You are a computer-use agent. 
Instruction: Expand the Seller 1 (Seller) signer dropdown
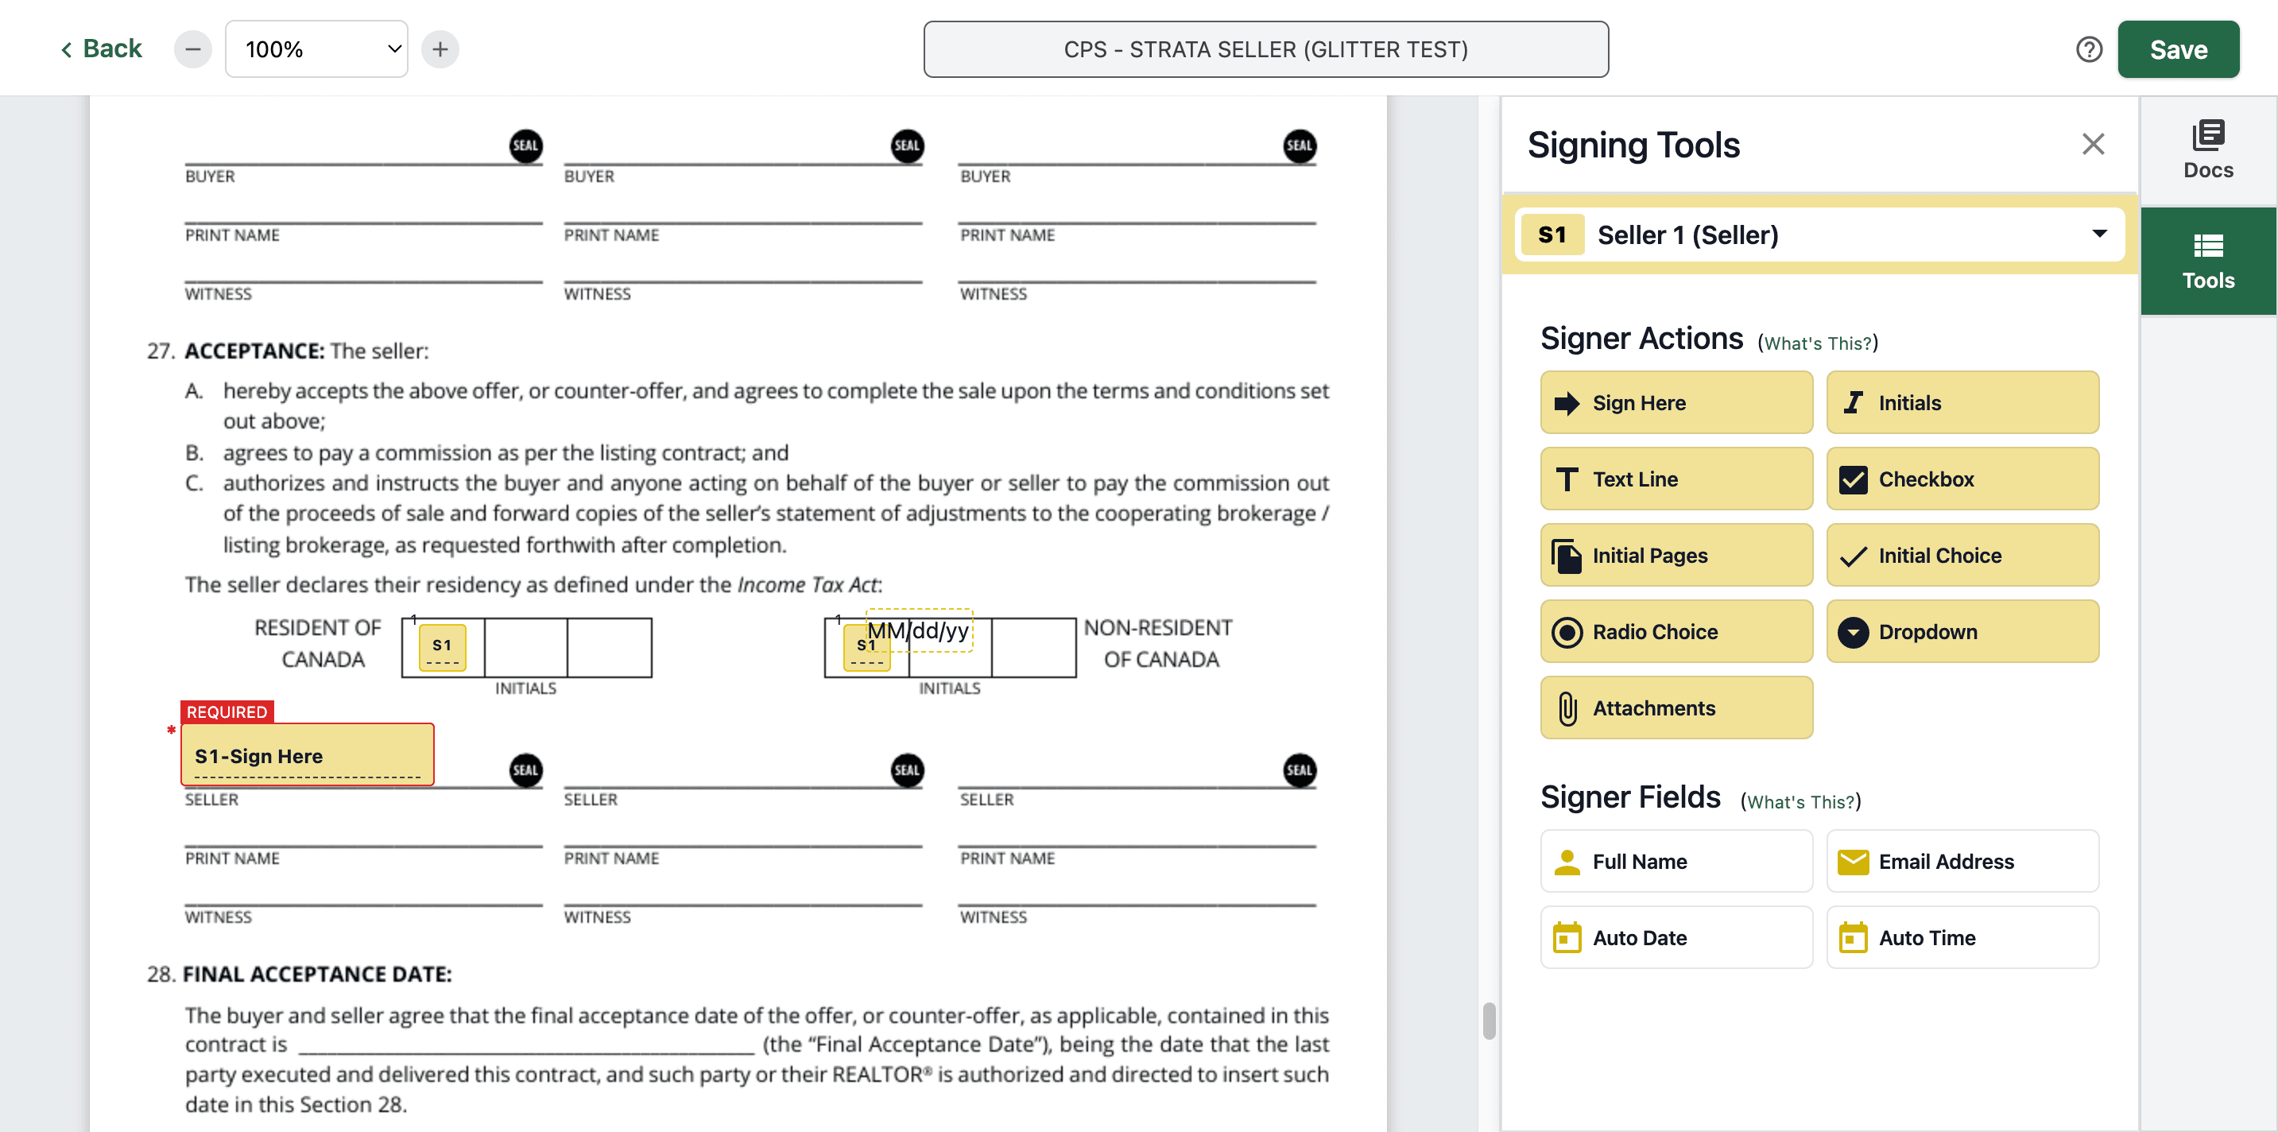tap(1819, 235)
